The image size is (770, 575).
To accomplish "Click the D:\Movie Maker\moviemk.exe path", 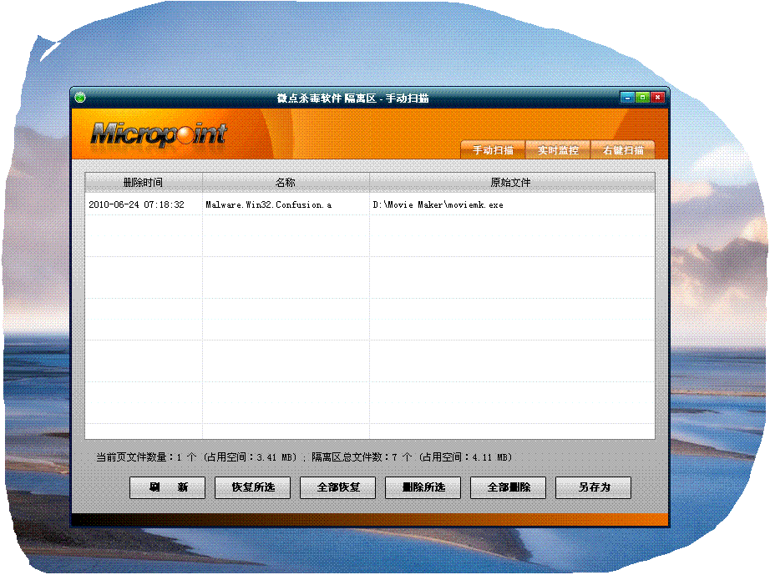I will pyautogui.click(x=438, y=204).
